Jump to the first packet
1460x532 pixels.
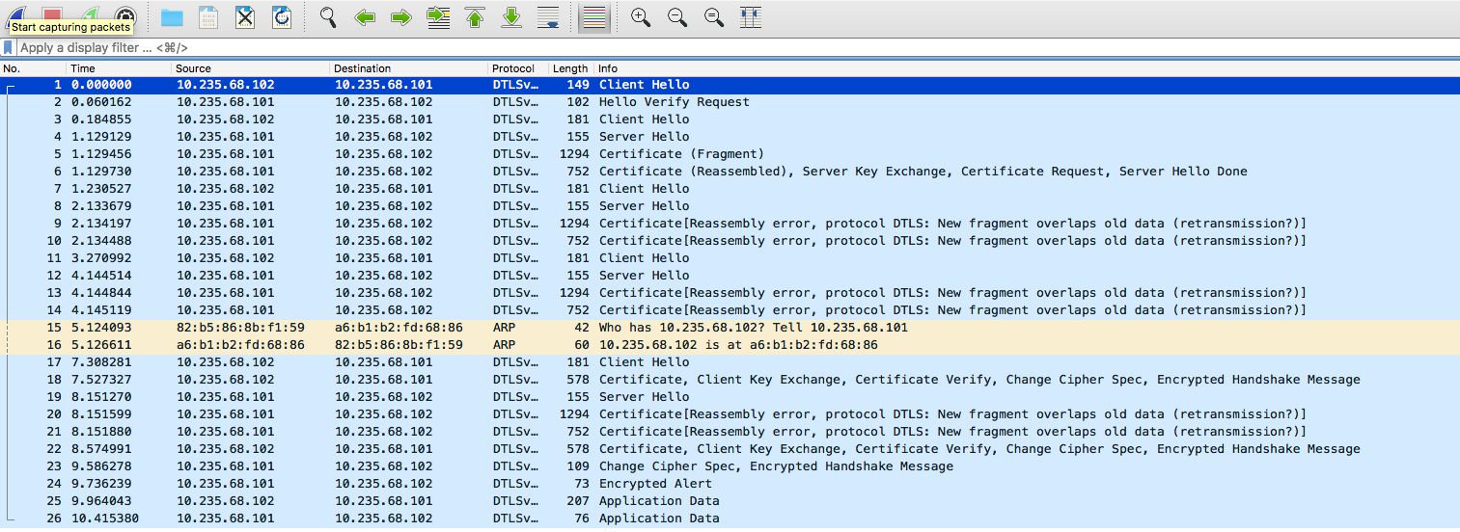(475, 16)
